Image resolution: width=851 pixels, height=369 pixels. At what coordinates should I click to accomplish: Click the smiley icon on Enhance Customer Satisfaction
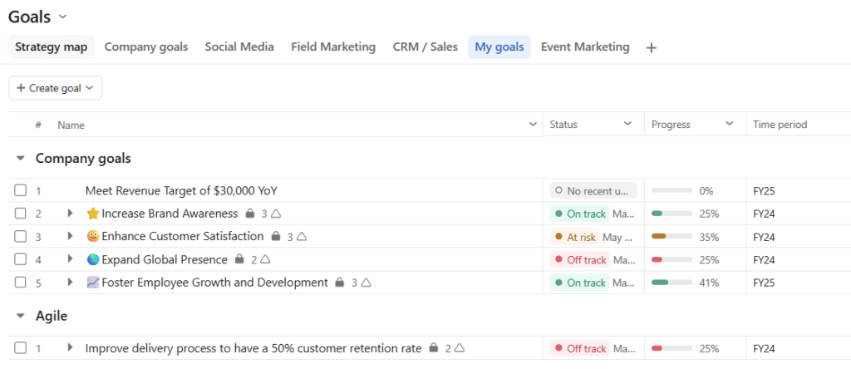coord(93,237)
